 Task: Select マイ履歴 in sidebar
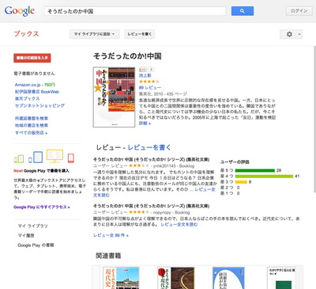pyautogui.click(x=26, y=235)
